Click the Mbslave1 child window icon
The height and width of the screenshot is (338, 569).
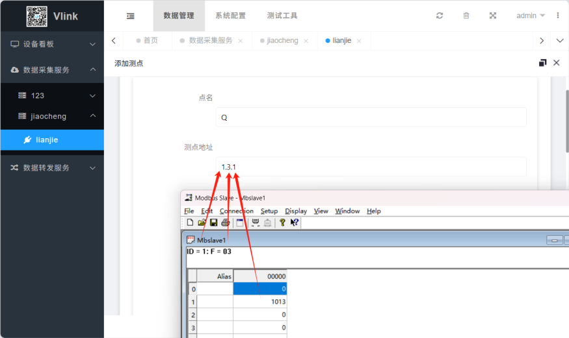click(190, 240)
